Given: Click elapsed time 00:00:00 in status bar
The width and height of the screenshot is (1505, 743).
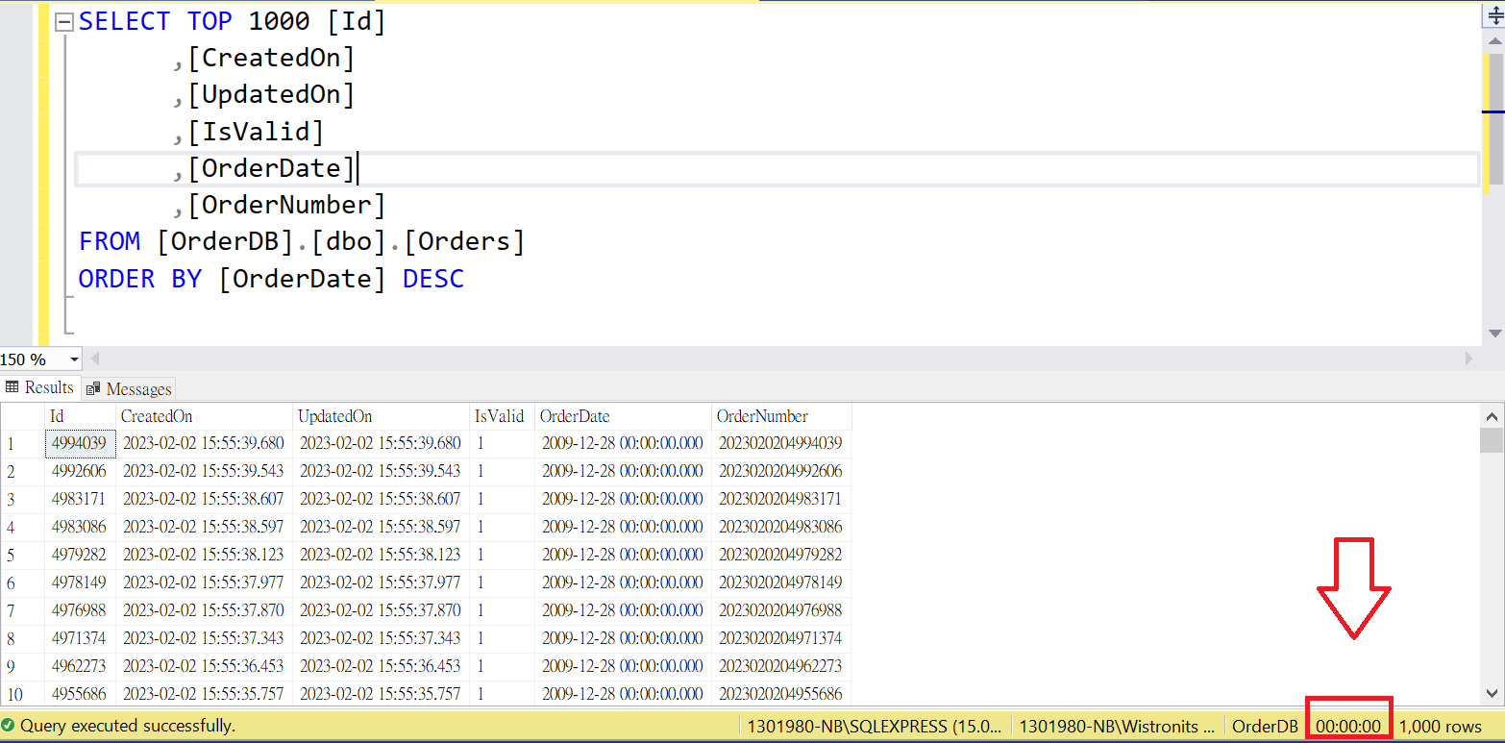Looking at the screenshot, I should [1348, 727].
